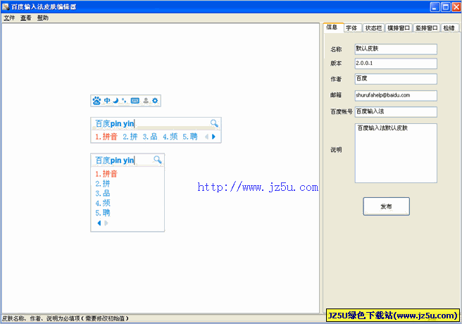This screenshot has height=324, width=462.
Task: Select candidate 3.品 in horizontal window
Action: pyautogui.click(x=150, y=137)
